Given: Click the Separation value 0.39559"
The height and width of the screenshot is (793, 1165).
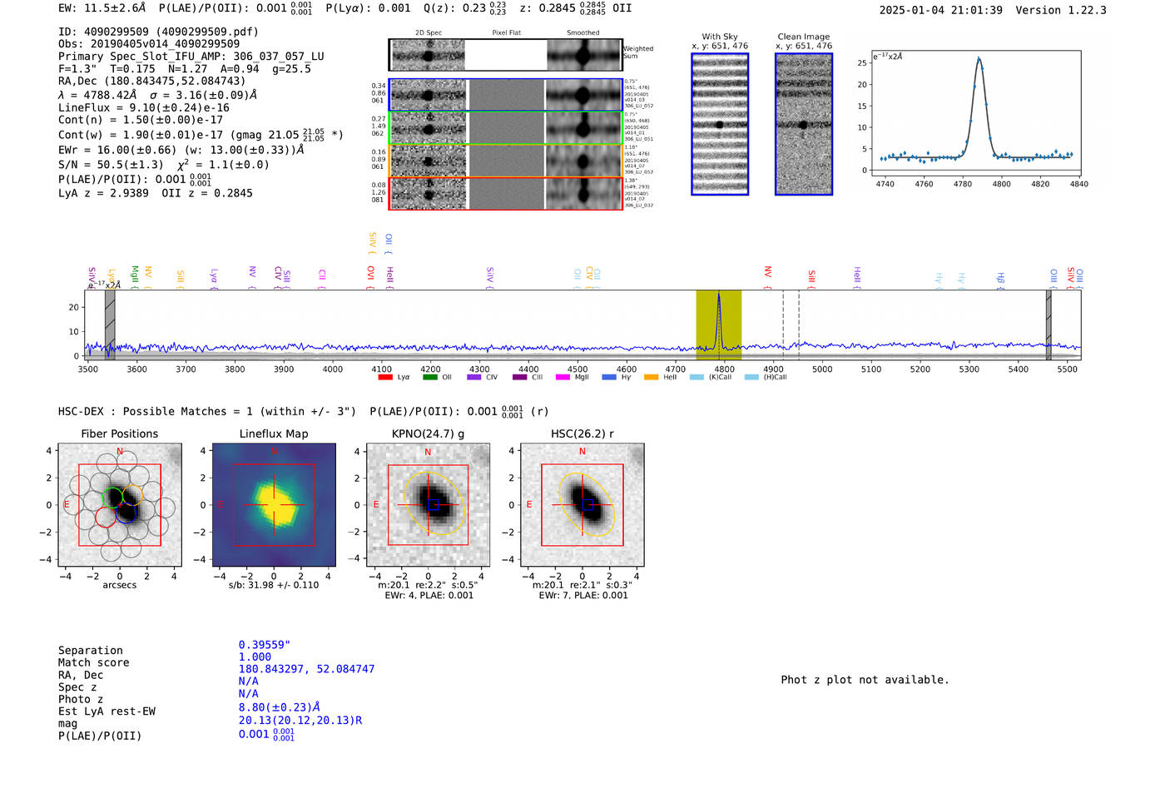Looking at the screenshot, I should [265, 645].
